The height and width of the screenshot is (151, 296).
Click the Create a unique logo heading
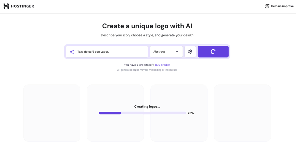pyautogui.click(x=147, y=26)
